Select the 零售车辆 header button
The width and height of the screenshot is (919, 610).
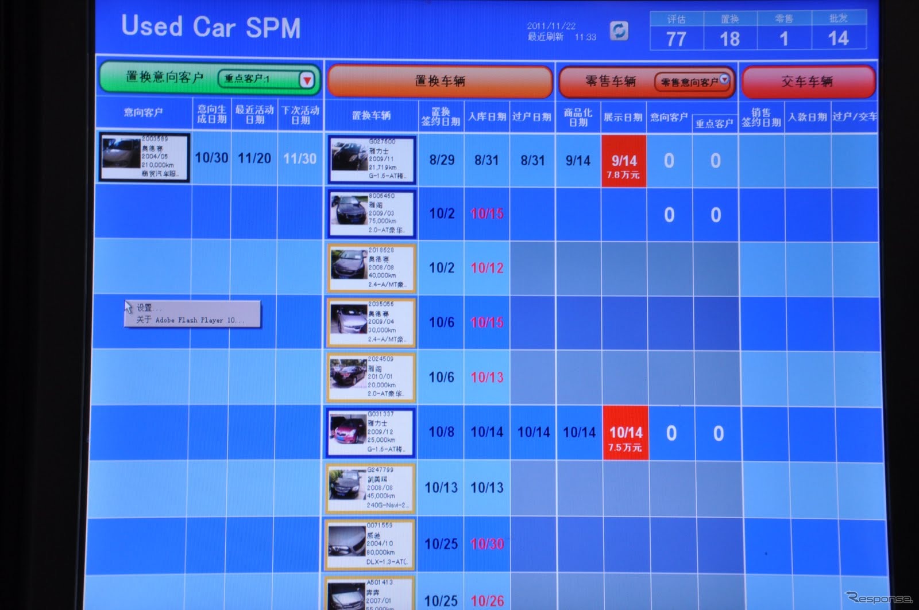click(610, 81)
